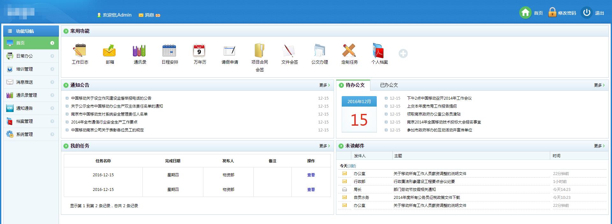Open the 邮箱 mailbox icon
The image size is (612, 224).
[x=110, y=51]
